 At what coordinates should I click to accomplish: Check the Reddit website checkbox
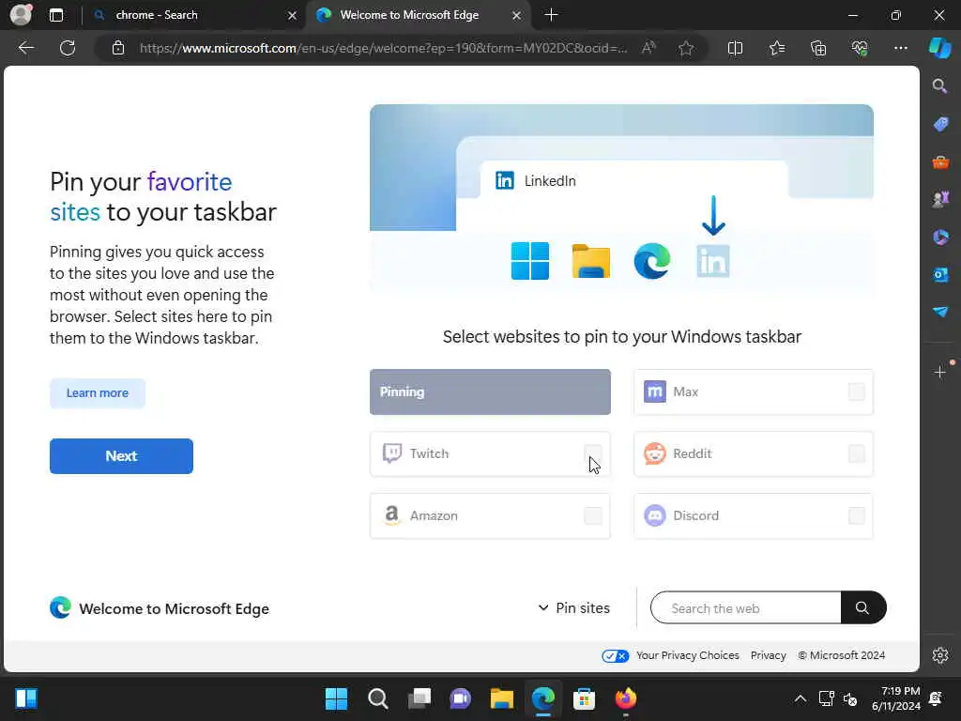click(x=856, y=453)
